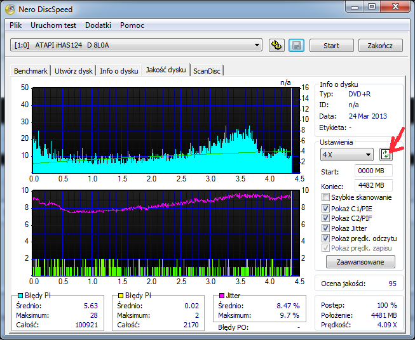
Task: Click the Maksimum value 28
Action: pos(93,315)
